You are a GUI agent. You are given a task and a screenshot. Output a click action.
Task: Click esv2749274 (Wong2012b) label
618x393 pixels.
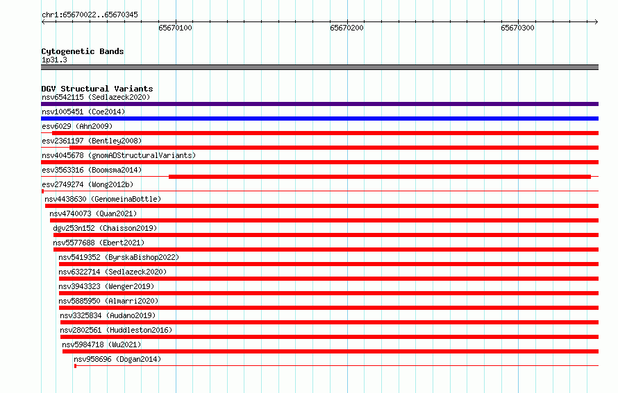pos(87,184)
